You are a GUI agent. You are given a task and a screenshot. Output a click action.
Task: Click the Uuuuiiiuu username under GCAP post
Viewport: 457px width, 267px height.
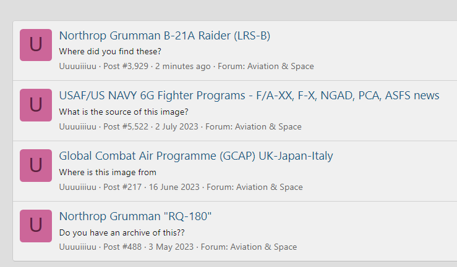coord(77,187)
